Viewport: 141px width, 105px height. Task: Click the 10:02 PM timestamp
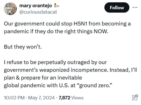(x=14, y=98)
